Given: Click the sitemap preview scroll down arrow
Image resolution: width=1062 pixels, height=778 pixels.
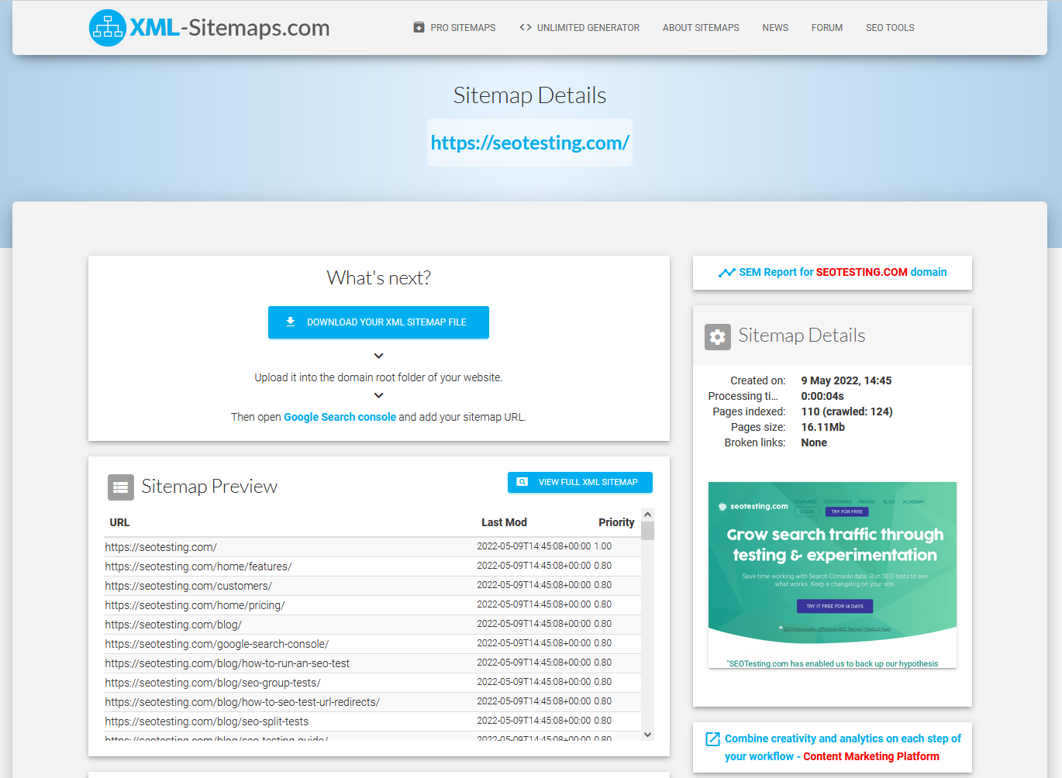Looking at the screenshot, I should click(648, 735).
